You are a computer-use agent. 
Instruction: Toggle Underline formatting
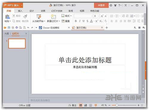83,21
